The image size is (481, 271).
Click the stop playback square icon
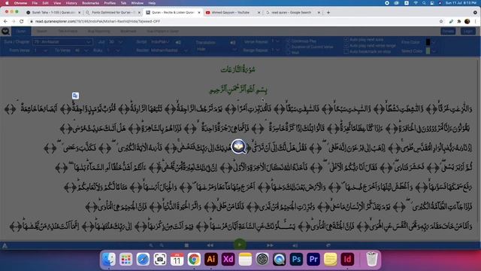186,245
